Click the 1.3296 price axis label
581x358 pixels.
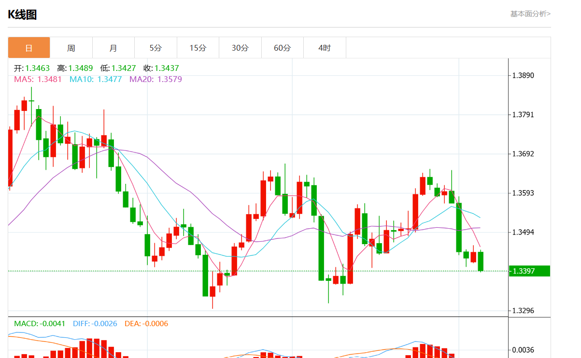tap(523, 311)
